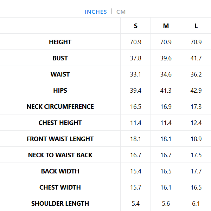Click the waist value 34.6 for size M
The width and height of the screenshot is (211, 211).
coord(166,74)
